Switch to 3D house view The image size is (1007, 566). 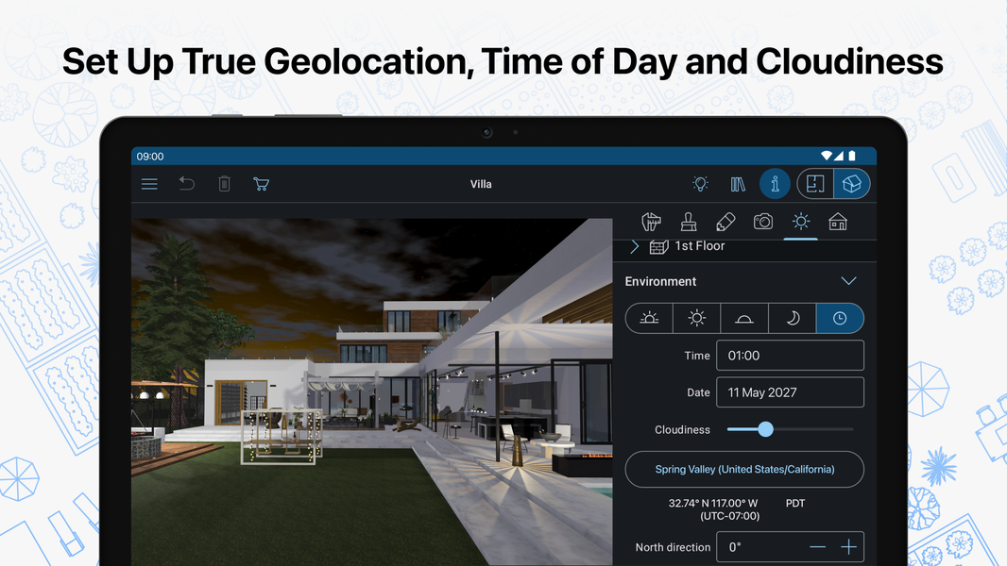pyautogui.click(x=851, y=184)
